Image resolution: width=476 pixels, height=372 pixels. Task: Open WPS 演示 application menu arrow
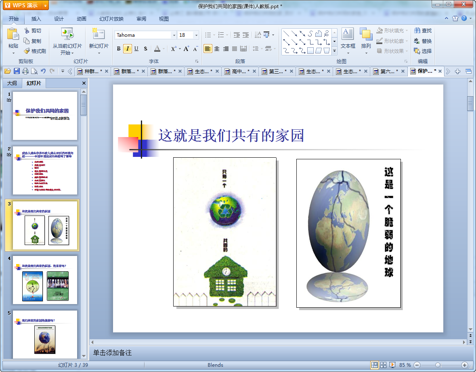(45, 6)
